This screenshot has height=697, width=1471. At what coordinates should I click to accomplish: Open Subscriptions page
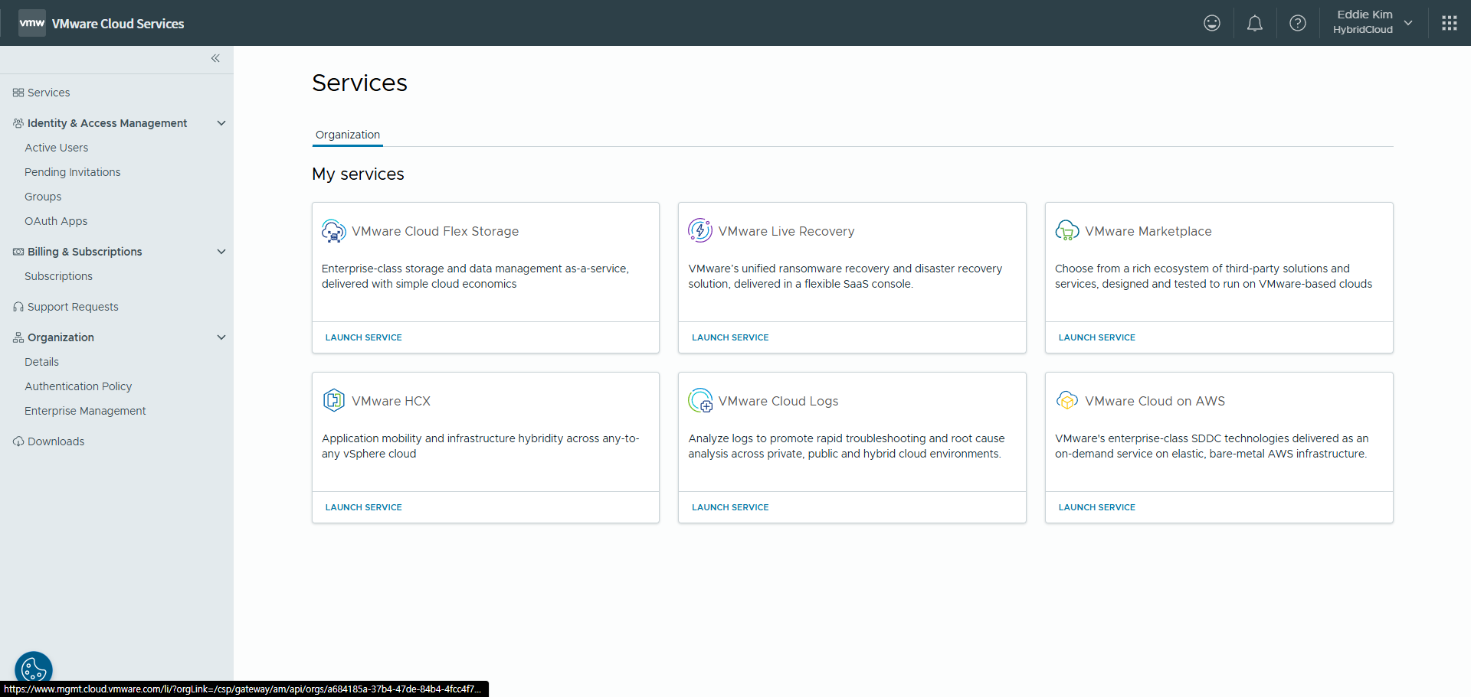58,276
